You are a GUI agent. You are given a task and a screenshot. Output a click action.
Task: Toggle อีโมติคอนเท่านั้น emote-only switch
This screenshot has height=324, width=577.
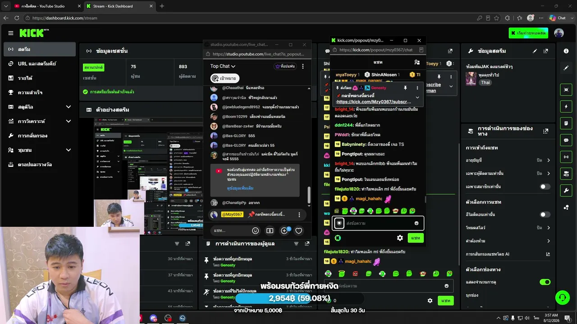pos(545,215)
